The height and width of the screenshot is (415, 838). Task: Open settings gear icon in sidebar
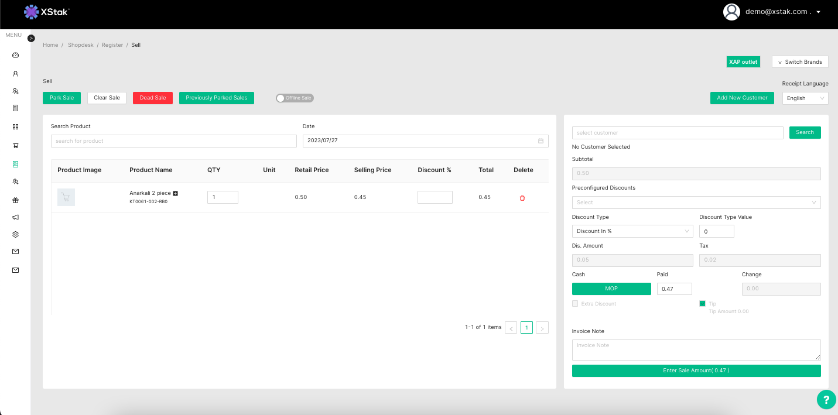[x=16, y=234]
